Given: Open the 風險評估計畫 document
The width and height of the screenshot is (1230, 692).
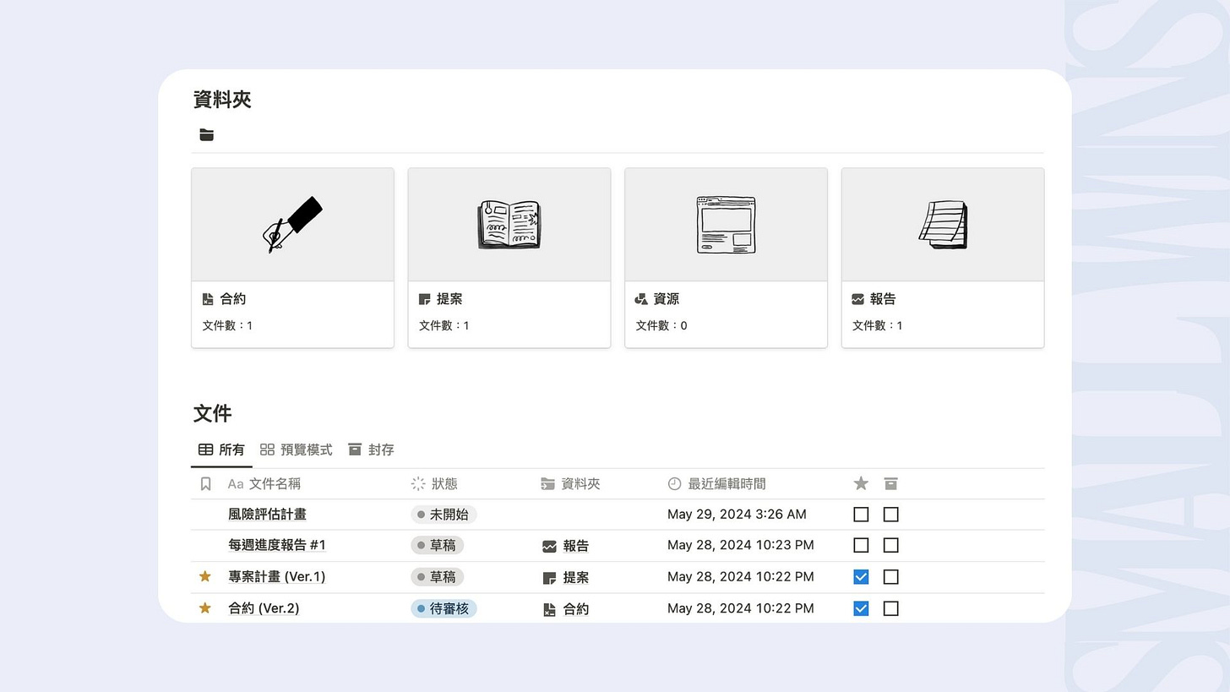Looking at the screenshot, I should [267, 515].
